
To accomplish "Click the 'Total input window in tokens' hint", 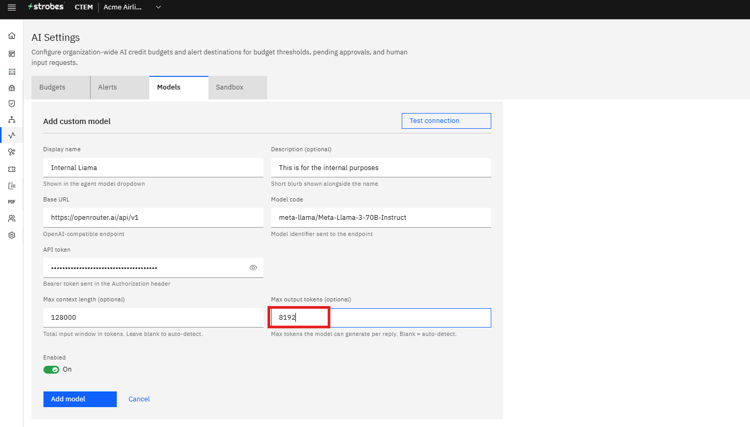I will point(123,334).
